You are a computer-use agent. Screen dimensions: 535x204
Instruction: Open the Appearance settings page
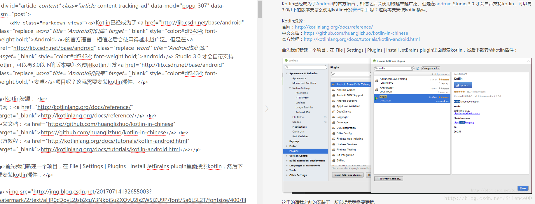point(299,78)
